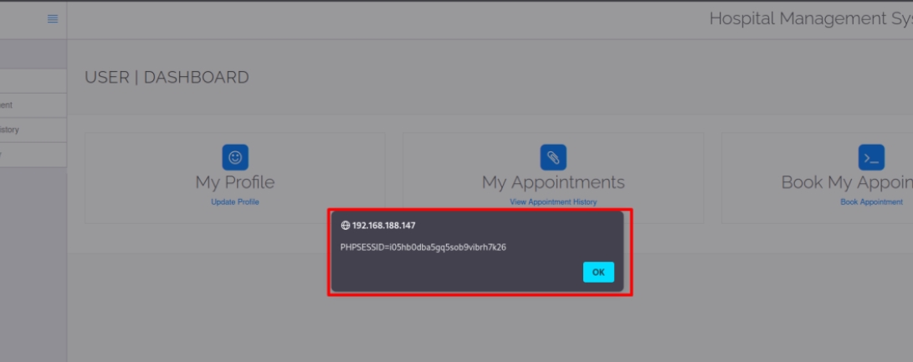
Task: Click the Book My Appointment card heading
Action: point(847,182)
